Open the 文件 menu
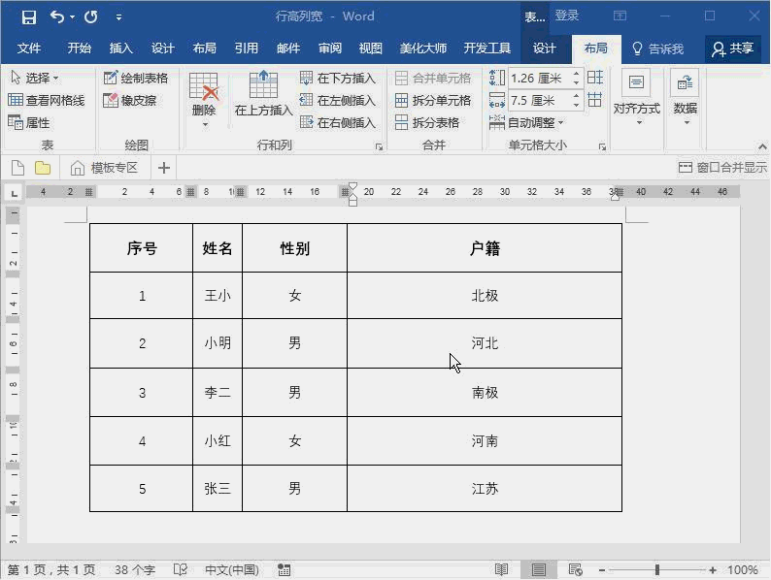This screenshot has width=771, height=580. click(x=28, y=48)
